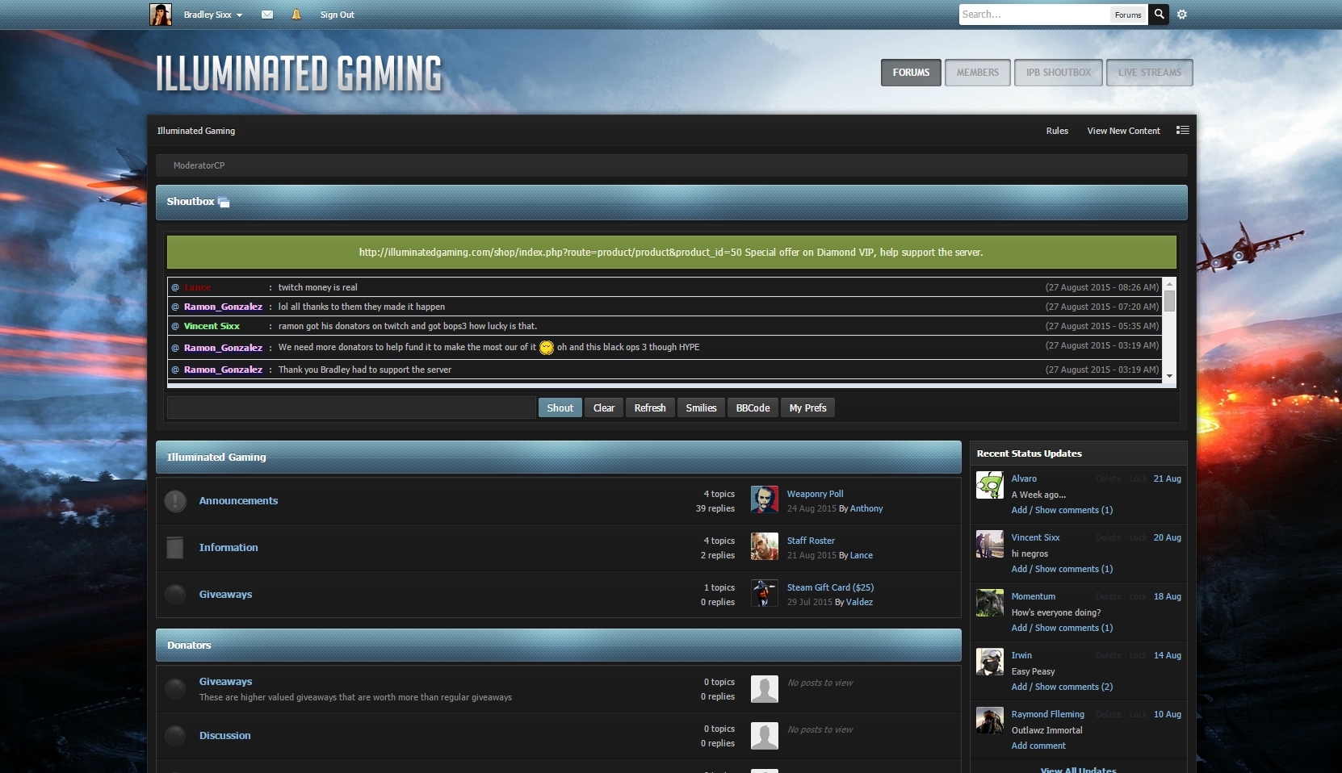
Task: Open the Diamond VIP special offer link
Action: [x=671, y=253]
